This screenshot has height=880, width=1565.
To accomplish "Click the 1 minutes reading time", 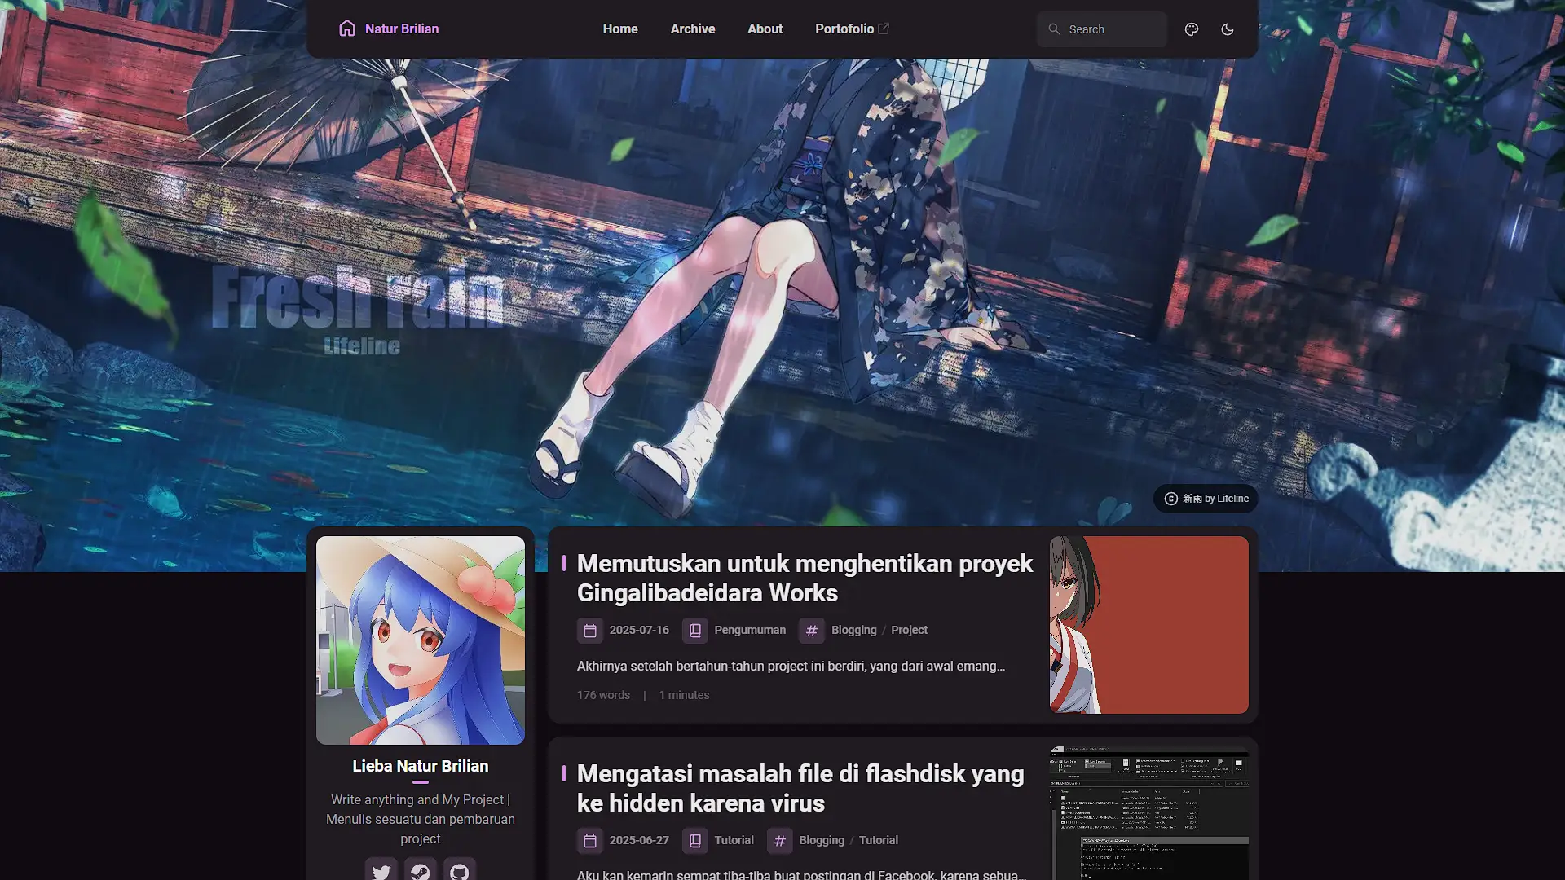I will pyautogui.click(x=685, y=696).
